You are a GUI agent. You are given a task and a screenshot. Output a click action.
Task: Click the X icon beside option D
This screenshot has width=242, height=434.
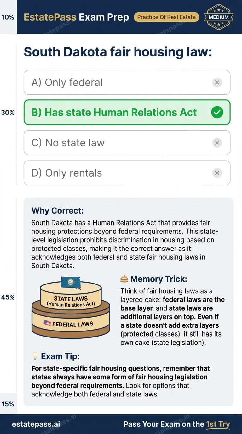pos(217,173)
